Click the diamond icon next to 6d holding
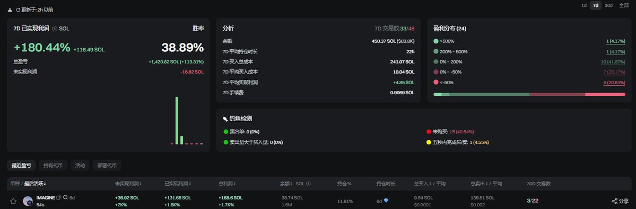Image resolution: width=636 pixels, height=209 pixels. pyautogui.click(x=386, y=201)
